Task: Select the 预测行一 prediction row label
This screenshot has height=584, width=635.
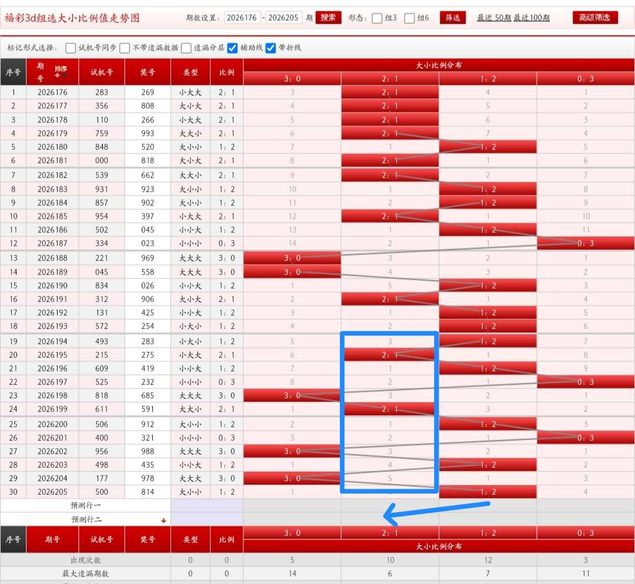Action: coord(85,505)
